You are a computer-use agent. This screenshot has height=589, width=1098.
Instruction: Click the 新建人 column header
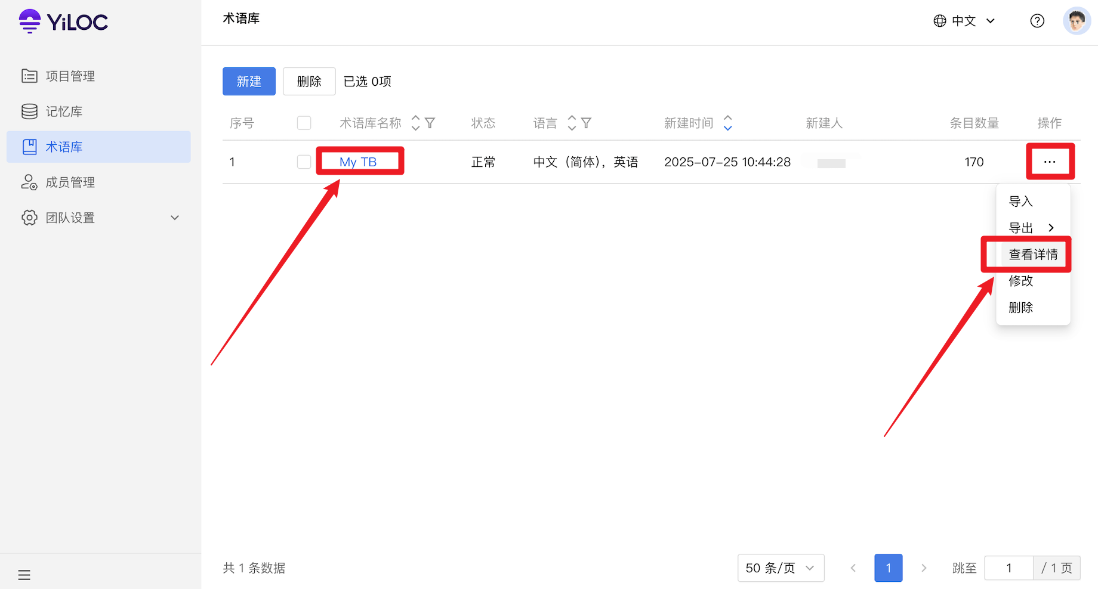pyautogui.click(x=824, y=123)
